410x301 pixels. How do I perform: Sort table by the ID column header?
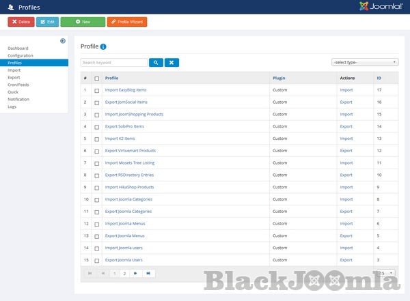pos(379,78)
